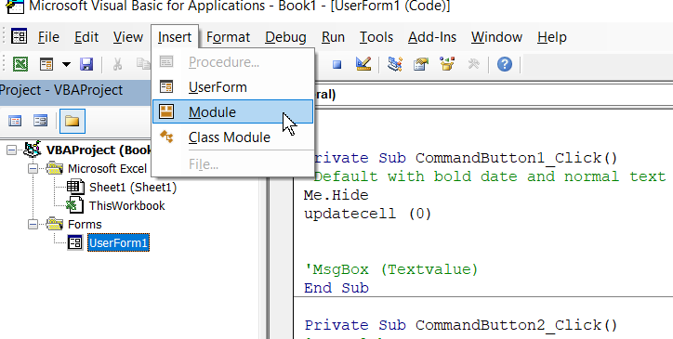Select Microsoft Excel Objects folder
The width and height of the screenshot is (673, 339).
tap(107, 169)
